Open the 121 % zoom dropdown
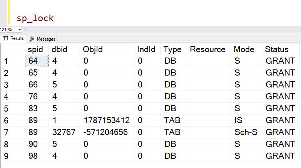 click(19, 30)
